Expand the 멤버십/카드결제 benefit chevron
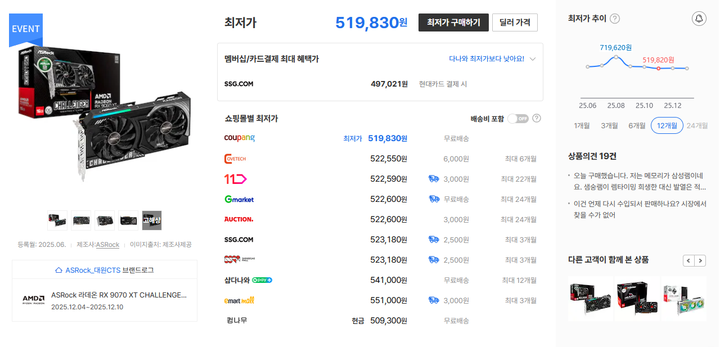Screen dimensions: 720x347 [x=533, y=59]
